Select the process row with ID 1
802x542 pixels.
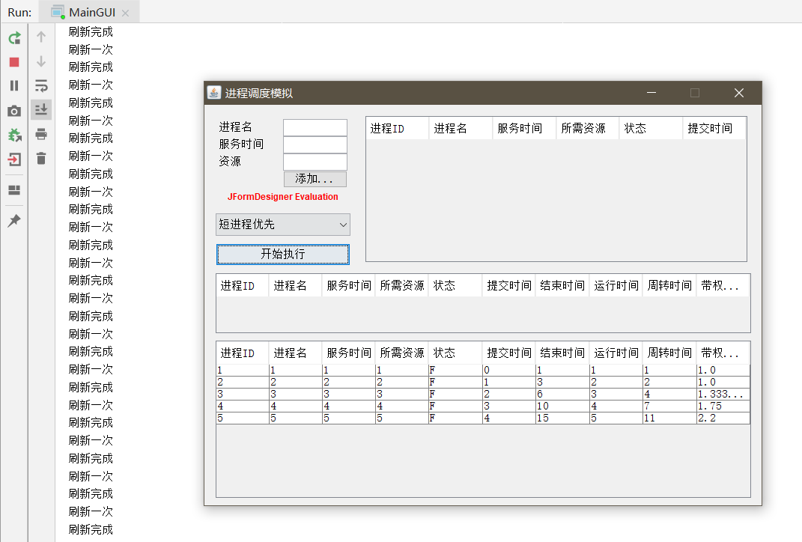pos(483,370)
